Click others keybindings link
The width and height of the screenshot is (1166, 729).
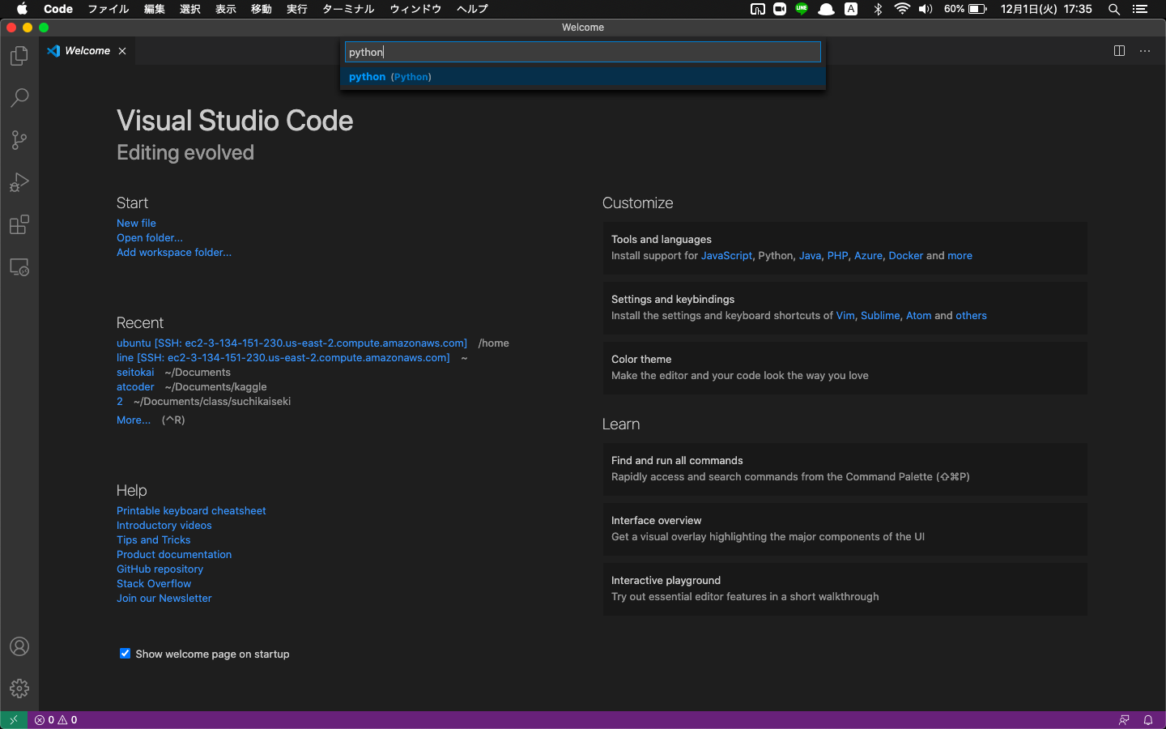click(971, 316)
